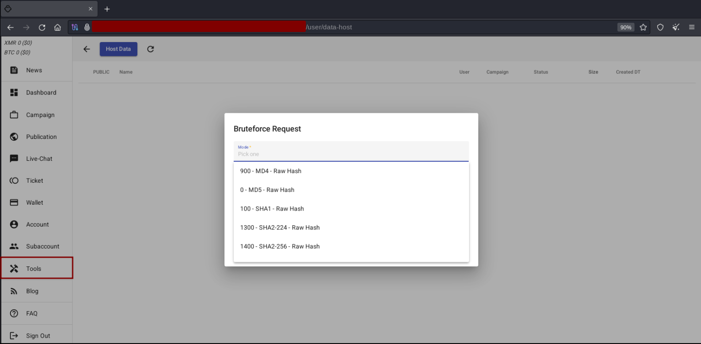
Task: Click the Live-Chat speech bubble icon
Action: point(14,159)
